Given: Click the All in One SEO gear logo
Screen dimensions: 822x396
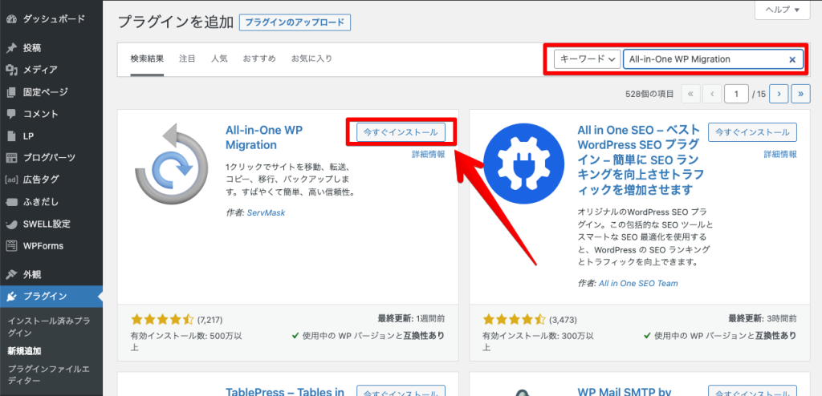Looking at the screenshot, I should pyautogui.click(x=523, y=164).
